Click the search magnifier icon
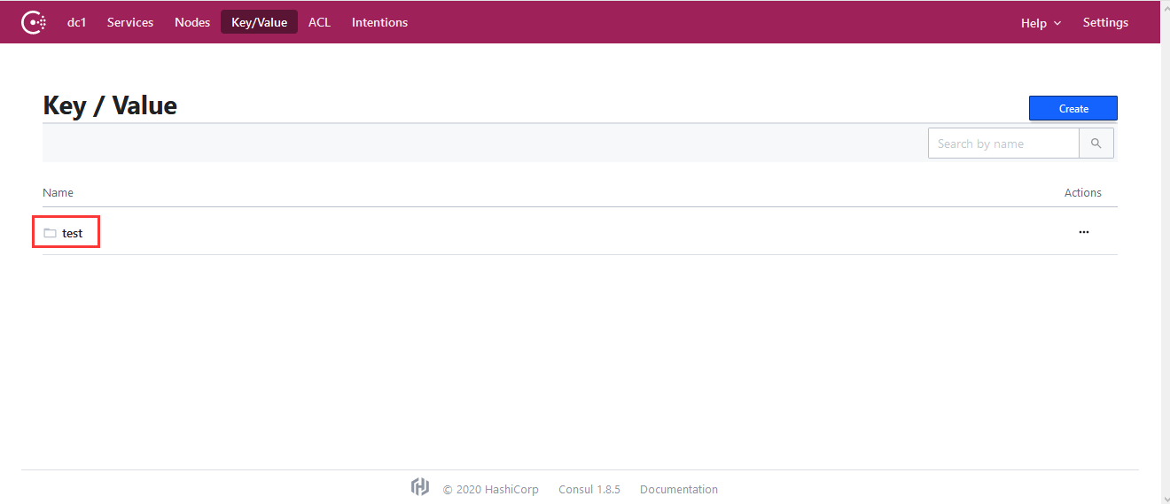 point(1096,143)
